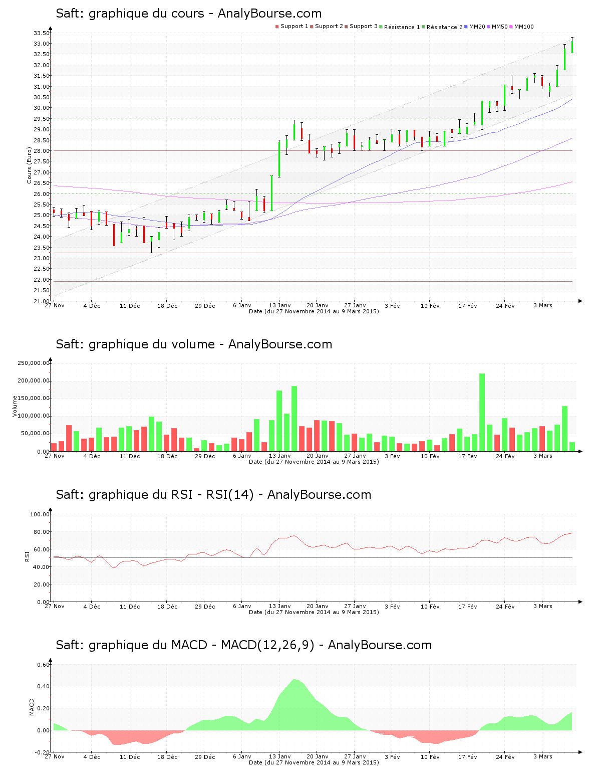601x777 pixels.
Task: Click the MM100 pink legend swatch
Action: coord(511,27)
